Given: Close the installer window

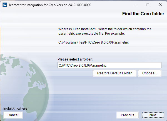Looking at the screenshot, I should click(161, 5).
